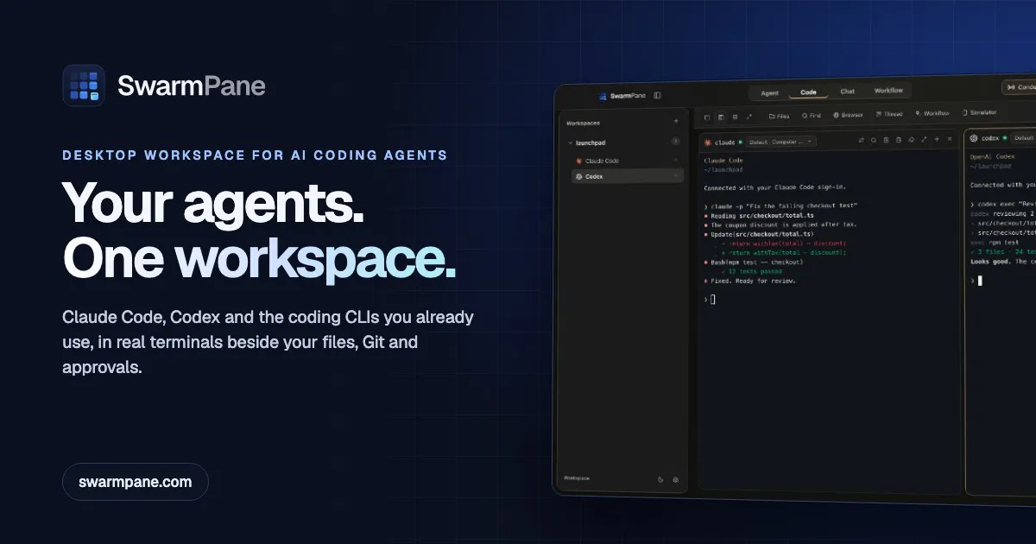Viewport: 1036px width, 544px height.
Task: Open the Workflow toolbar item
Action: pyautogui.click(x=932, y=113)
